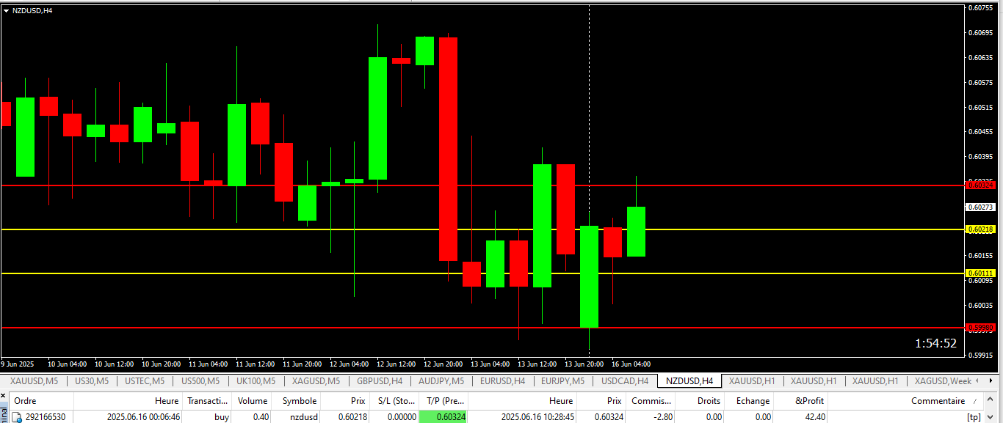This screenshot has height=423, width=1003.
Task: Click the S/L column header
Action: tap(394, 401)
